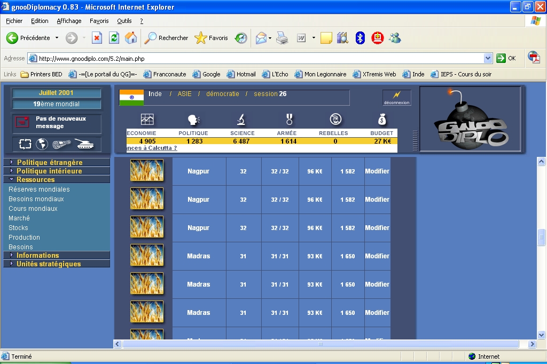Open the Affichage menu
This screenshot has height=364, width=547.
[x=69, y=21]
